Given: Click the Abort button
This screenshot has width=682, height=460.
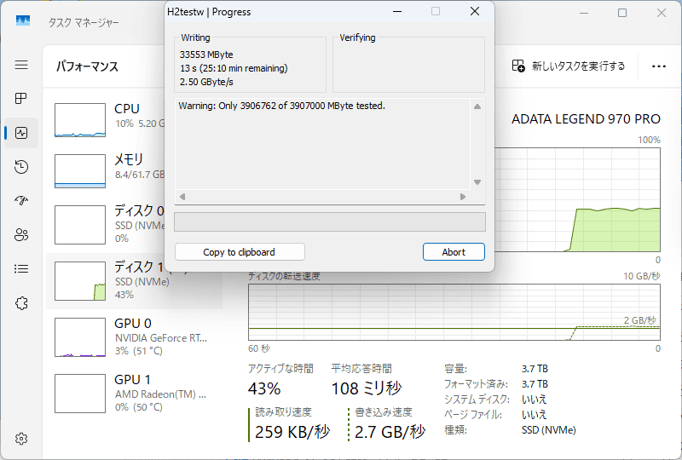Looking at the screenshot, I should click(454, 252).
